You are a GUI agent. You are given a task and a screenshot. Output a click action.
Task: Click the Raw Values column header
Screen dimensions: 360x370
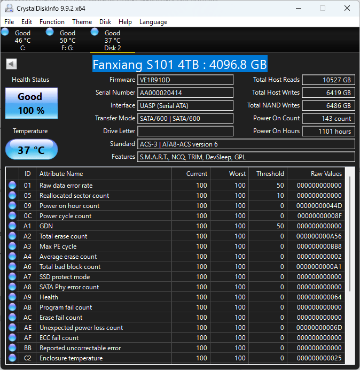click(x=316, y=174)
